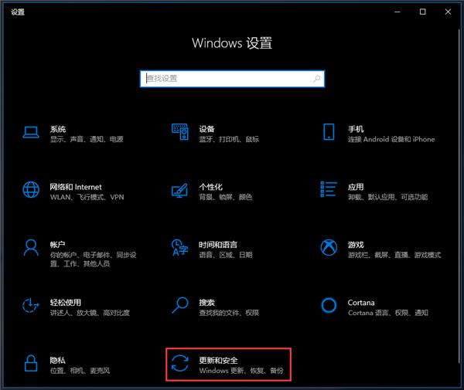Image resolution: width=464 pixels, height=390 pixels.
Task: Click the 应用 list icon
Action: pyautogui.click(x=329, y=189)
